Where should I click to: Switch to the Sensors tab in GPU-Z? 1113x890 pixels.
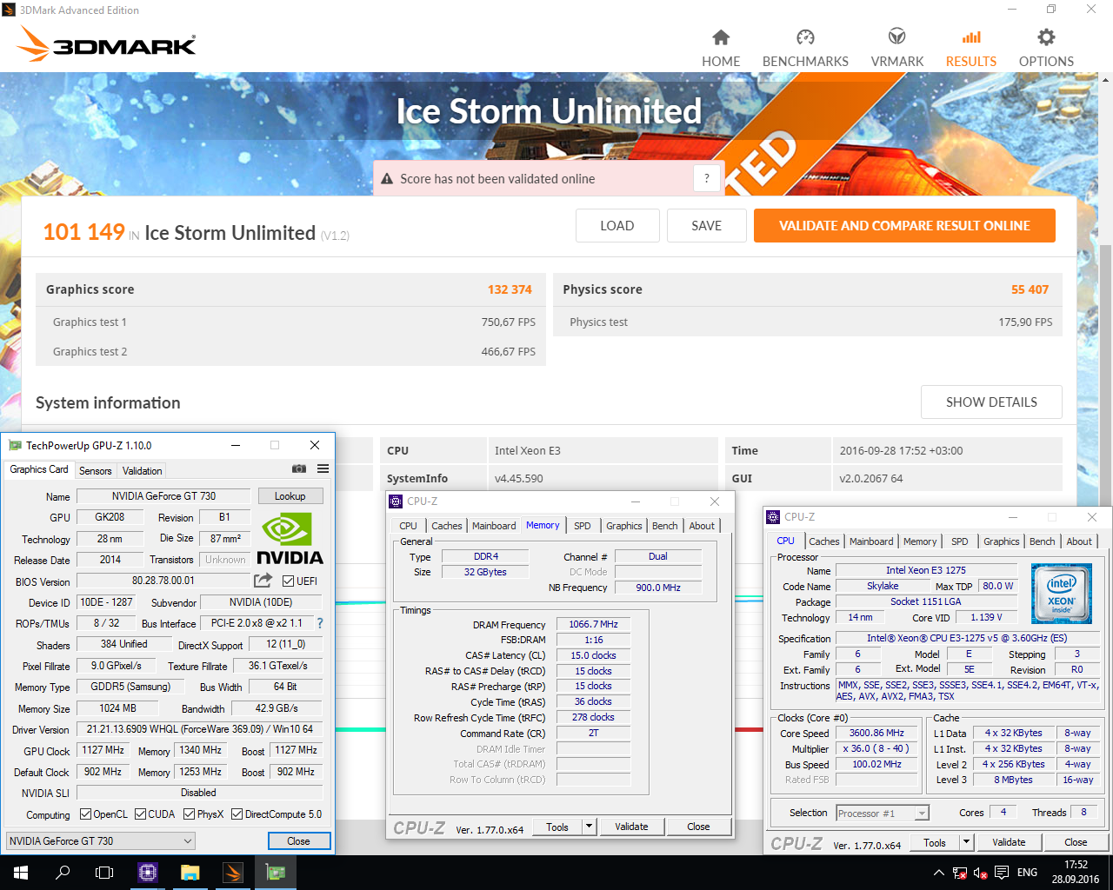pos(96,471)
